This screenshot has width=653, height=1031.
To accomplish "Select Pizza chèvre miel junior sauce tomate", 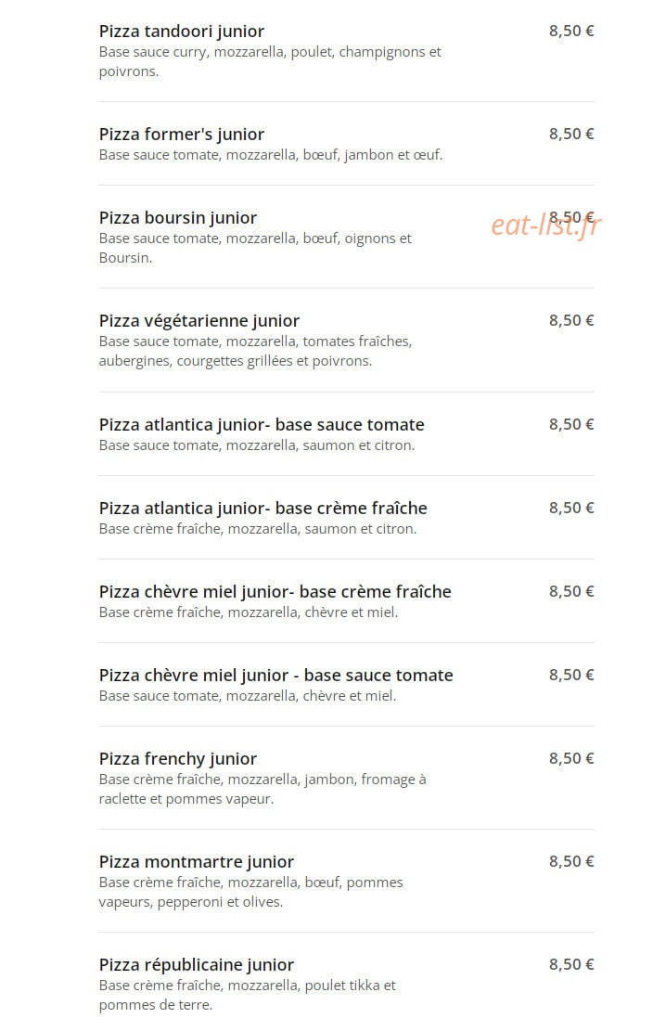I will tap(275, 676).
